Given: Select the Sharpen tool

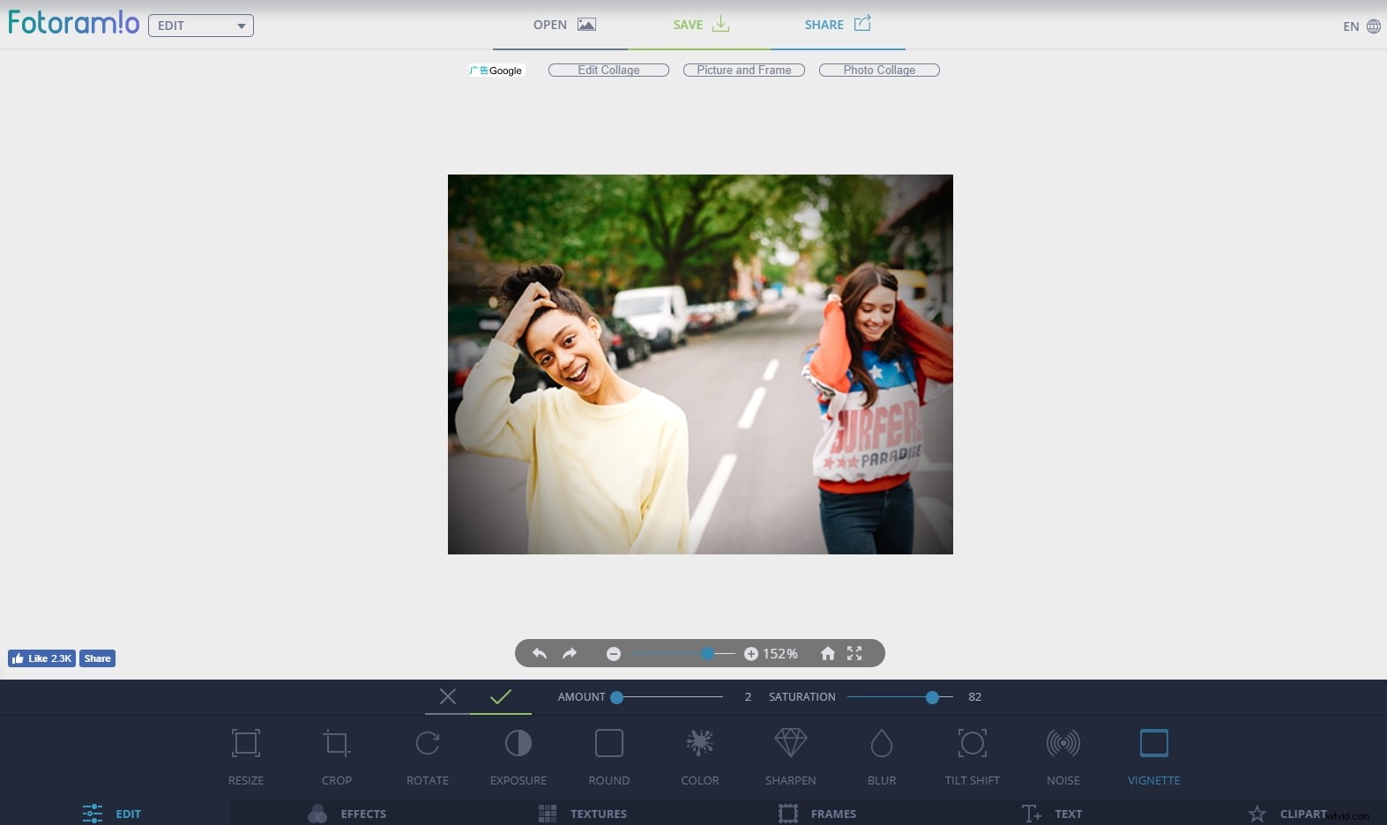Looking at the screenshot, I should 791,755.
